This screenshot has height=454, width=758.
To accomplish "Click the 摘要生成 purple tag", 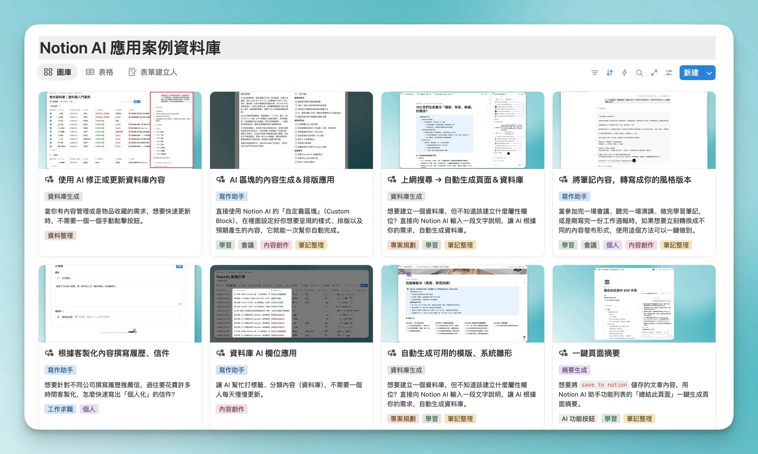I will [574, 370].
